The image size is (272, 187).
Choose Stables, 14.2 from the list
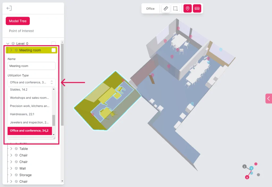coord(30,90)
